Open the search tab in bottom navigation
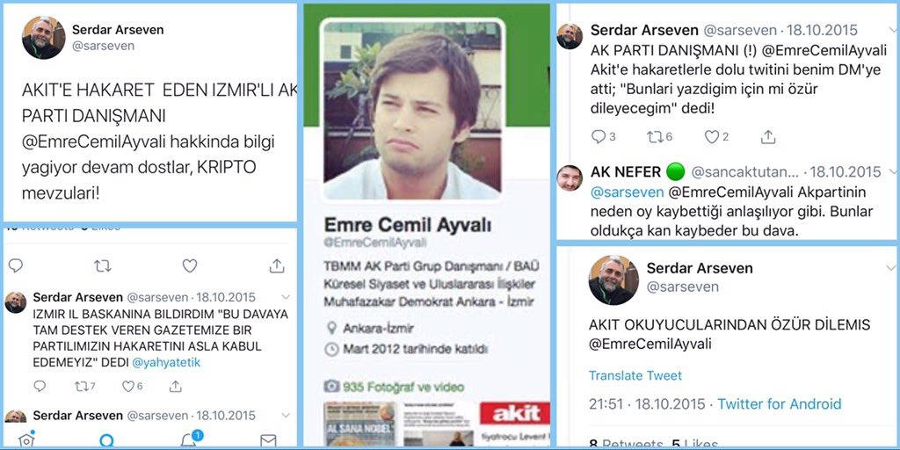This screenshot has width=900, height=450. coord(106,440)
